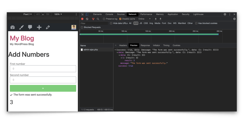Switch to the Console tab
The width and height of the screenshot is (243, 125).
coord(109,14)
